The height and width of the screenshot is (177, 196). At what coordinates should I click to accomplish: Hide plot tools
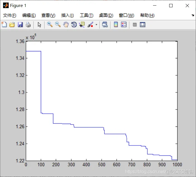[135, 25]
